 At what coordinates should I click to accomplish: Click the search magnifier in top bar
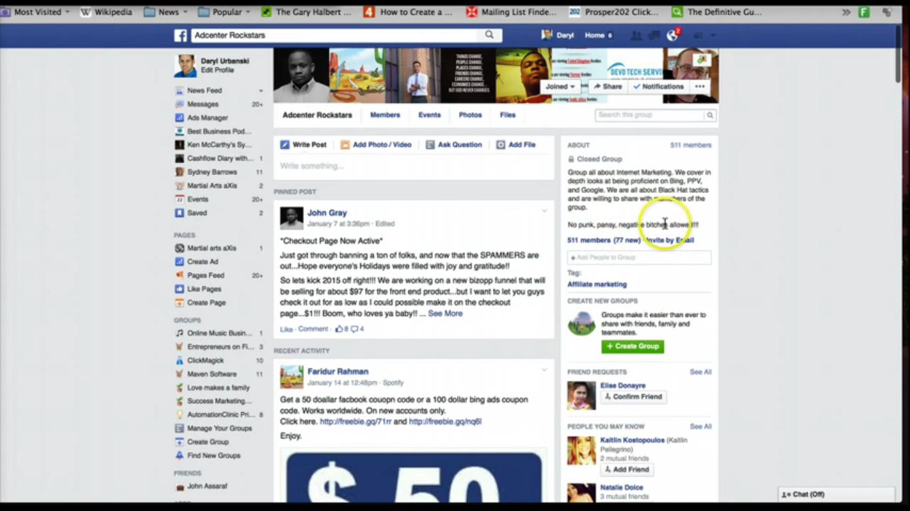tap(490, 35)
